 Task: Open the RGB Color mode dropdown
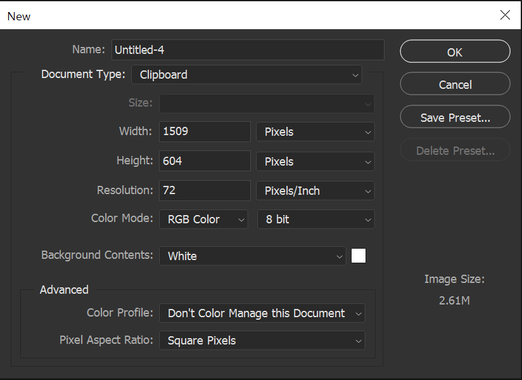[203, 219]
